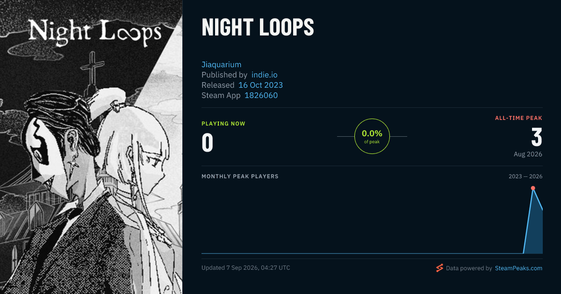Click the NIGHT LOOPS page title

(x=258, y=28)
